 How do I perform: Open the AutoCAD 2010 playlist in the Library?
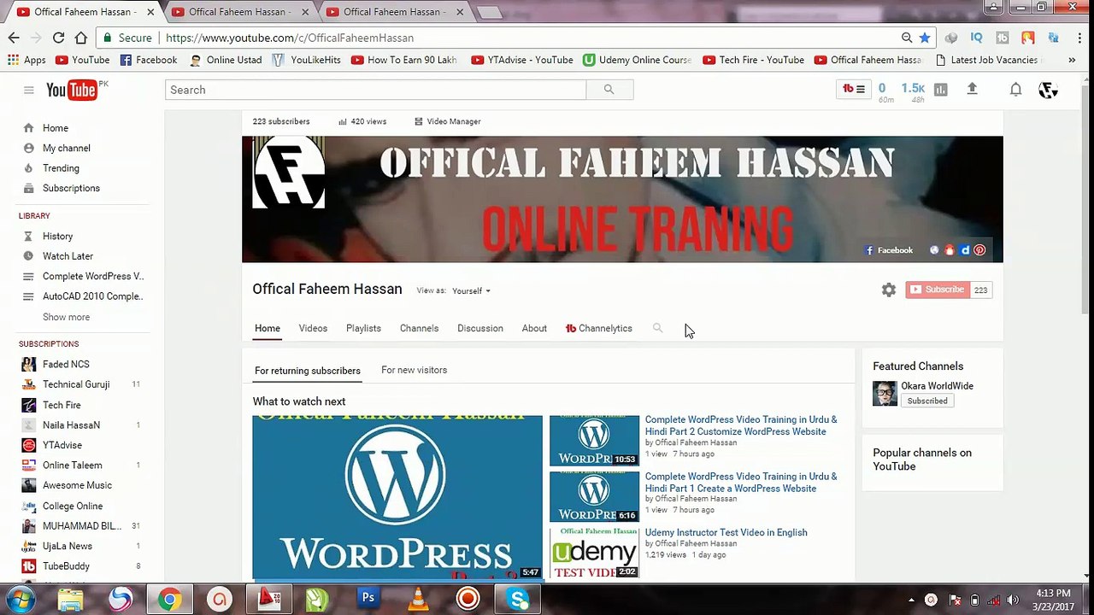92,296
